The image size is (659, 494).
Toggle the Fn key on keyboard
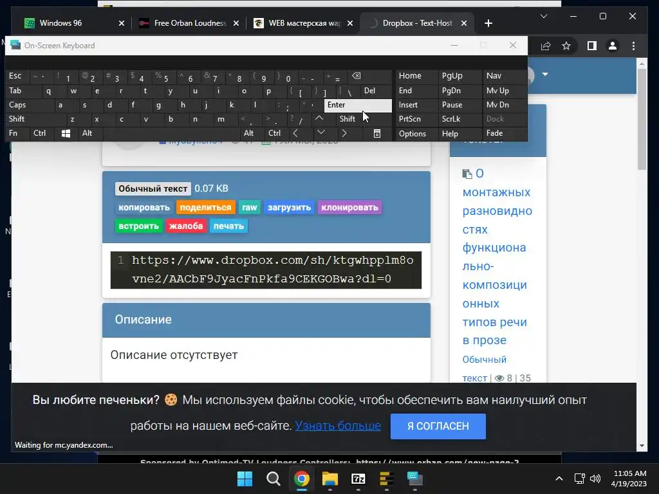(x=17, y=133)
